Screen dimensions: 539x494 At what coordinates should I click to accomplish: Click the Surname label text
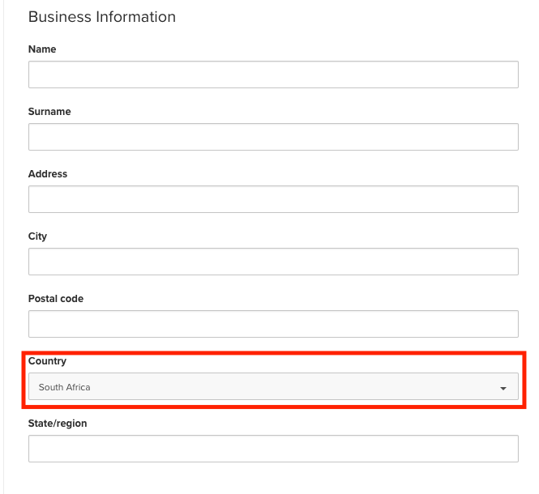[49, 112]
